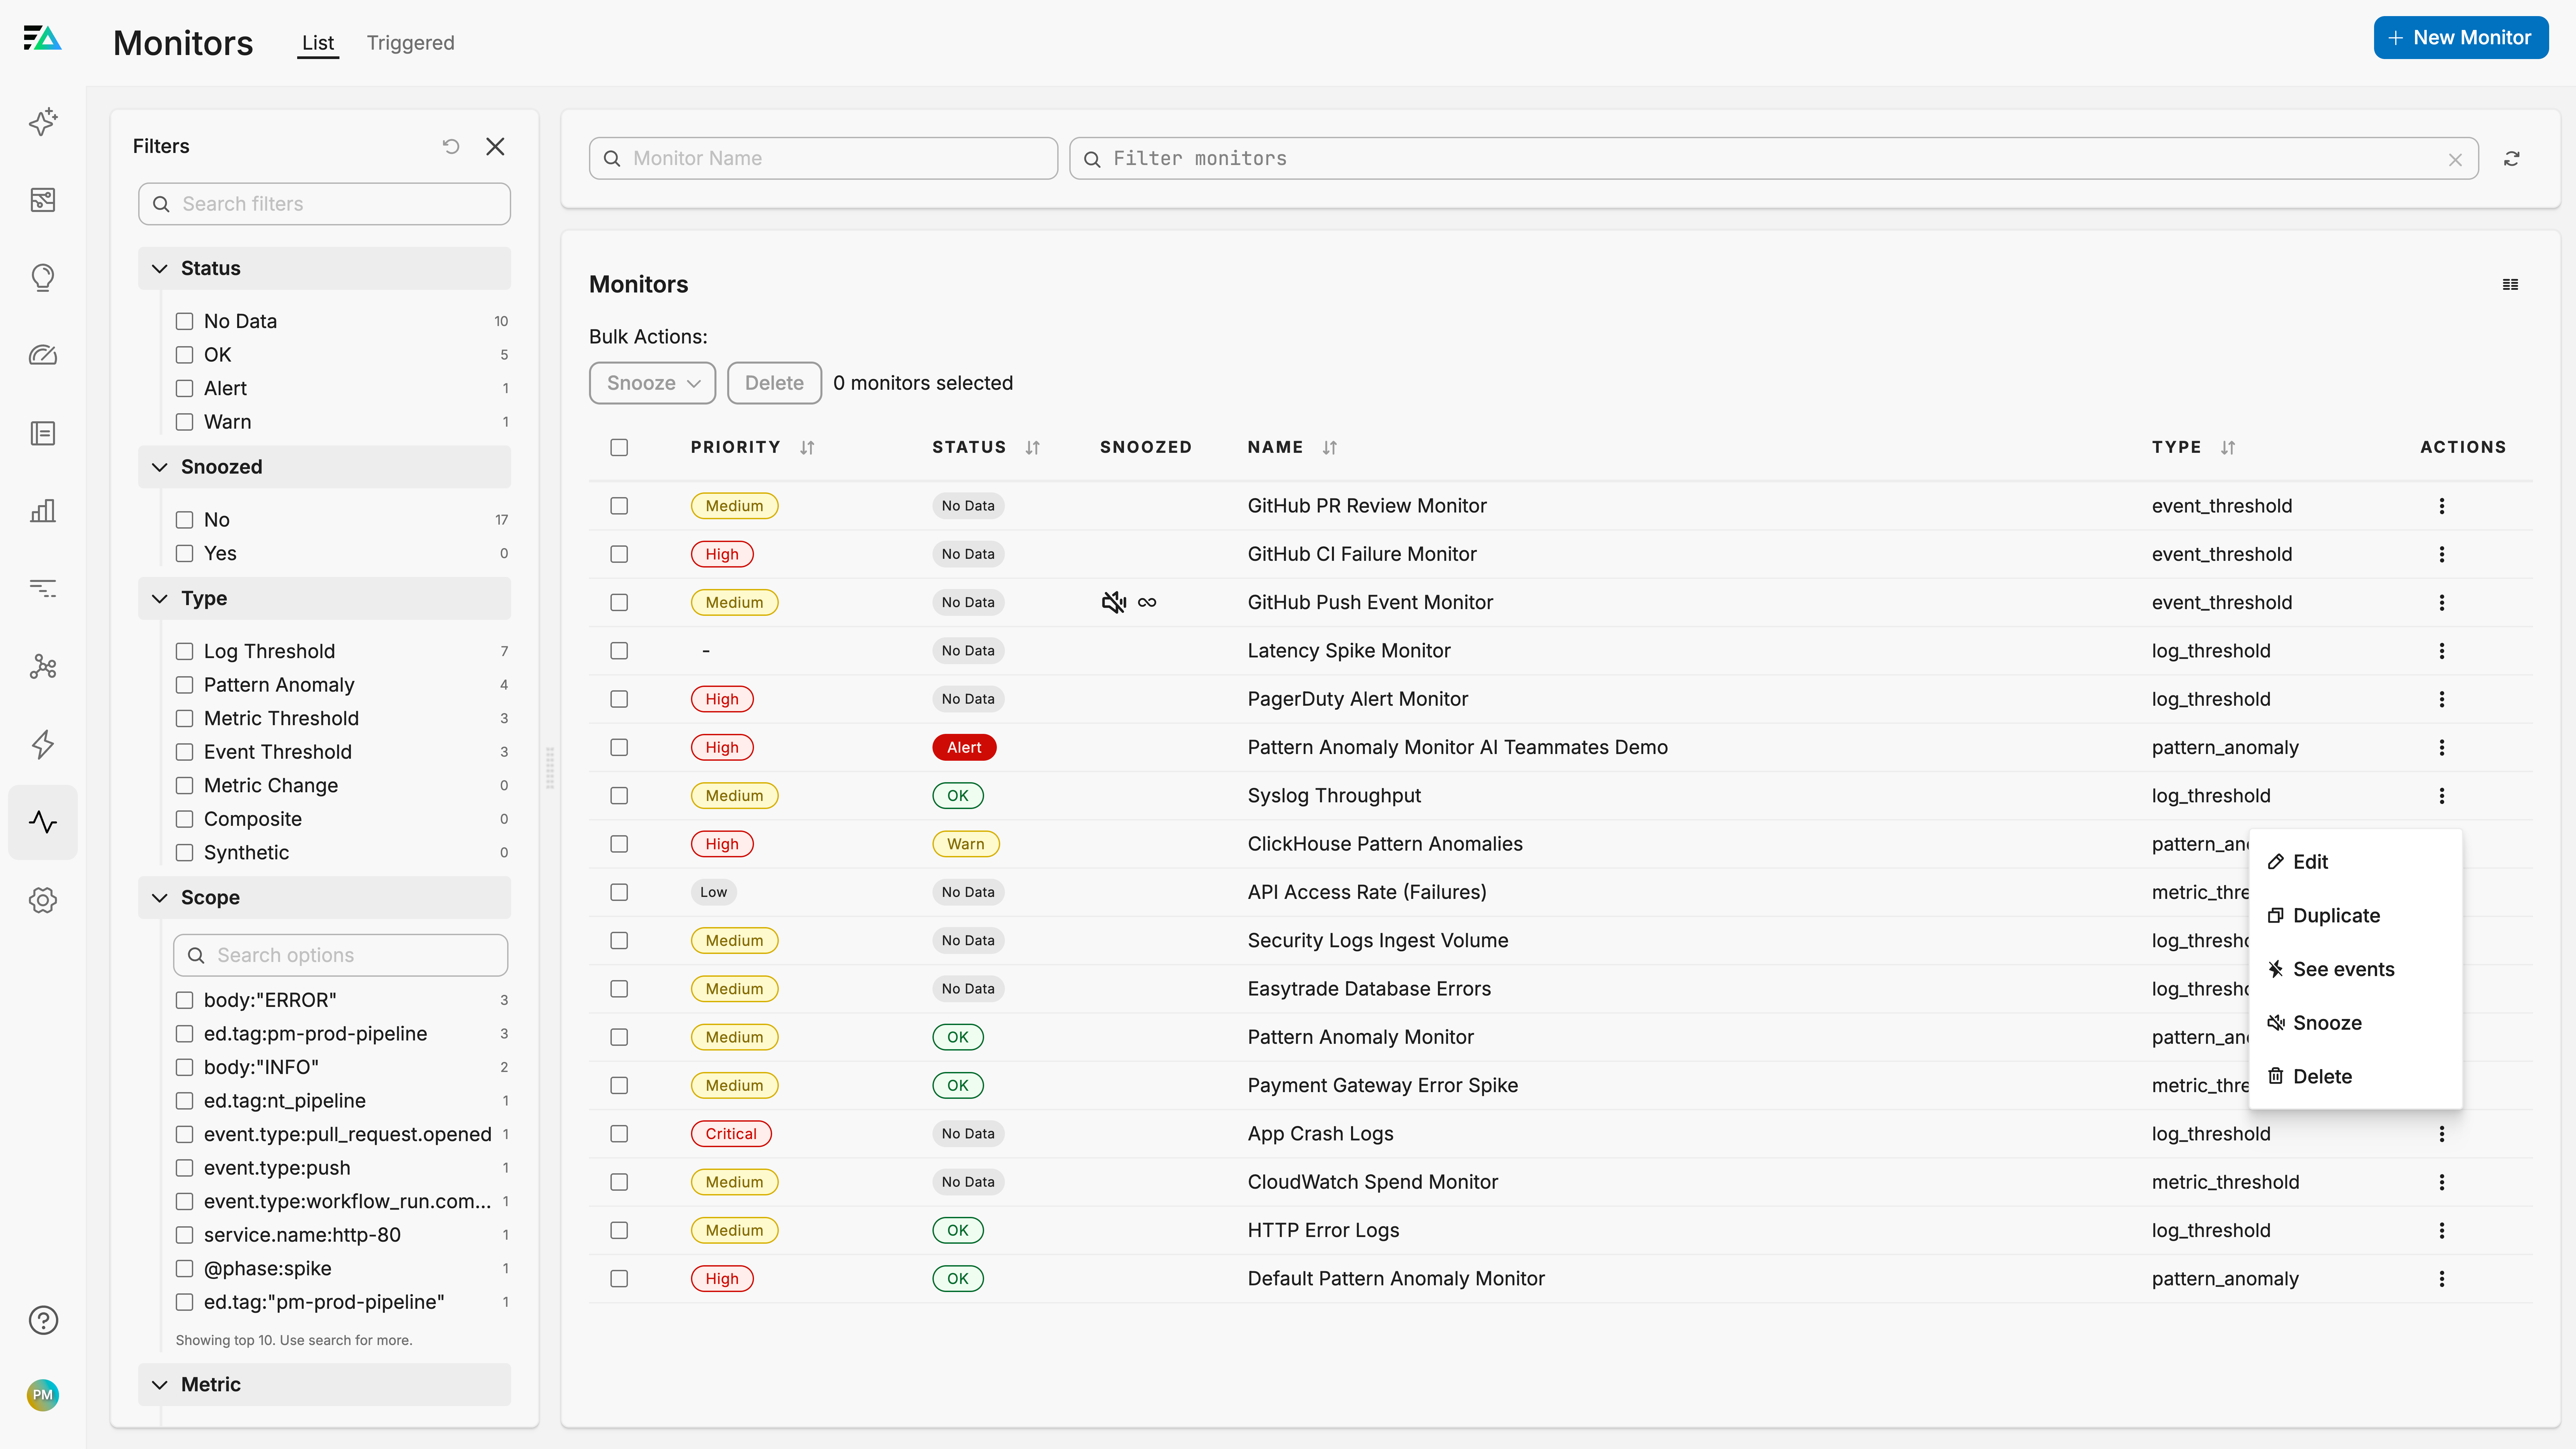
Task: Choose Edit from the context menu
Action: [2355, 862]
